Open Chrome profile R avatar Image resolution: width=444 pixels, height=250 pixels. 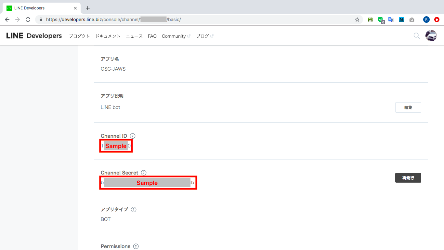coord(426,20)
